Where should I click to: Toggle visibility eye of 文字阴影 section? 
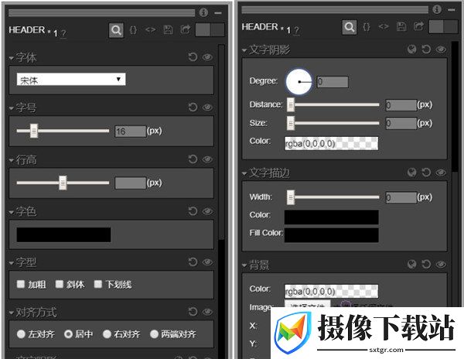tap(441, 49)
